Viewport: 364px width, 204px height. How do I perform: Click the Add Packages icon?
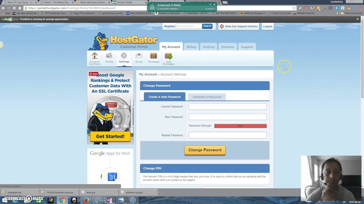point(168,56)
